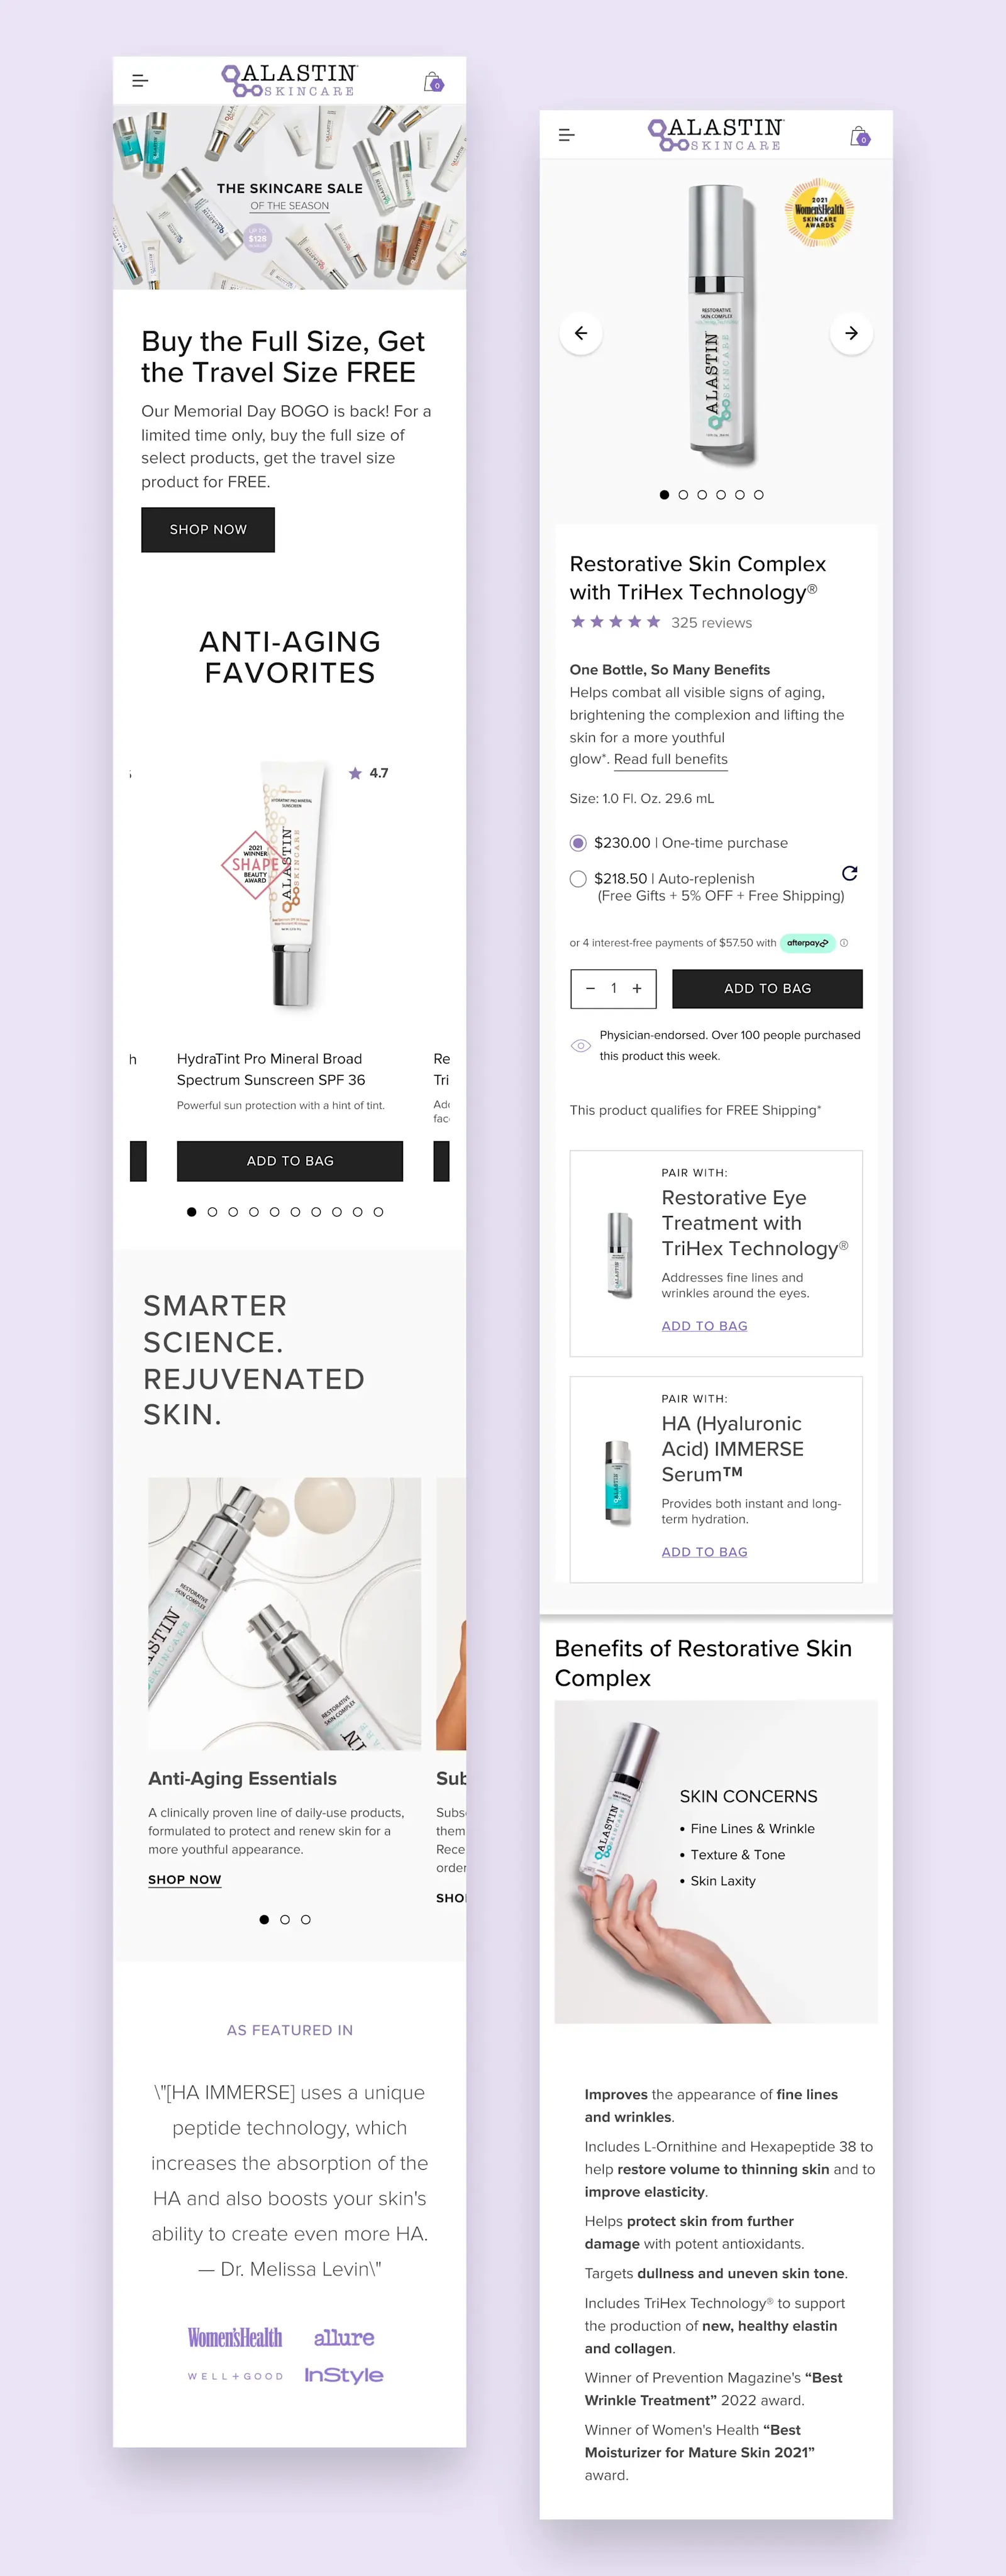Increase quantity with plus button
The image size is (1006, 2576).
[x=637, y=988]
